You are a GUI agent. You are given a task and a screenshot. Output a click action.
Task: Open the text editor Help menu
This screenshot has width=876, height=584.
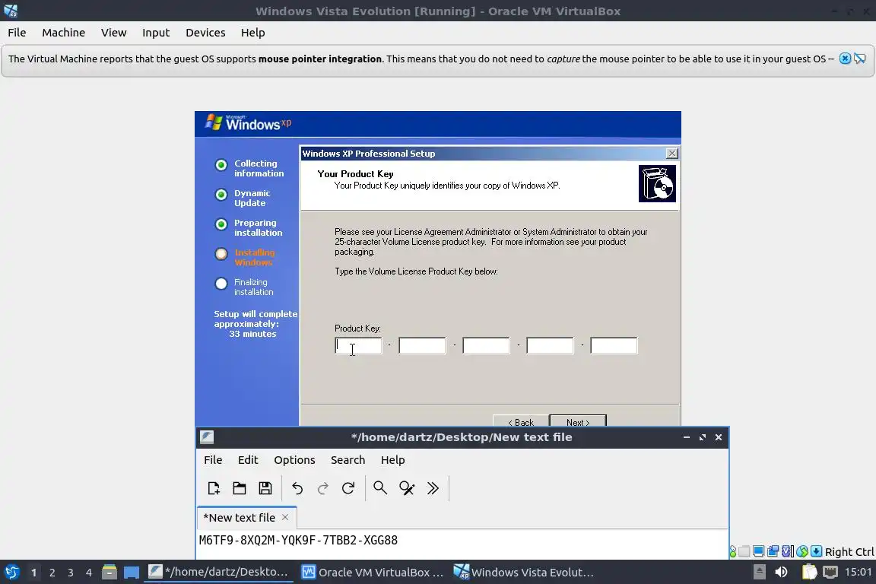pos(392,459)
